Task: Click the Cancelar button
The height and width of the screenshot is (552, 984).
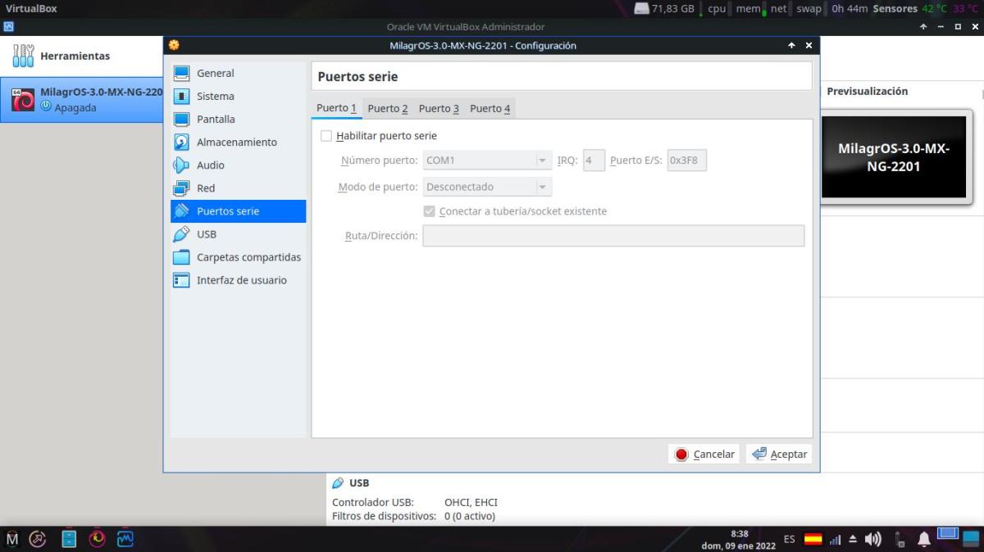Action: tap(704, 454)
